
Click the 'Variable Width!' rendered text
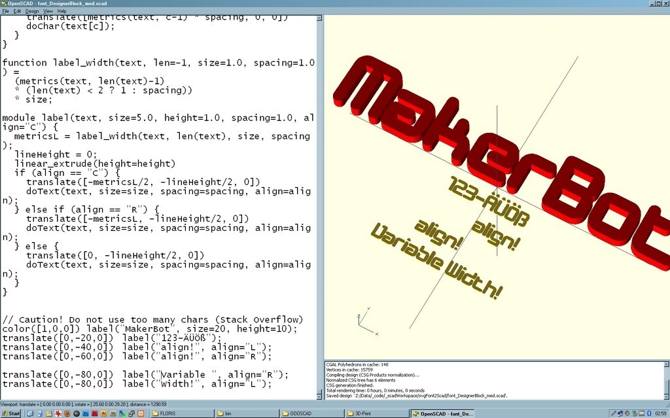[436, 262]
